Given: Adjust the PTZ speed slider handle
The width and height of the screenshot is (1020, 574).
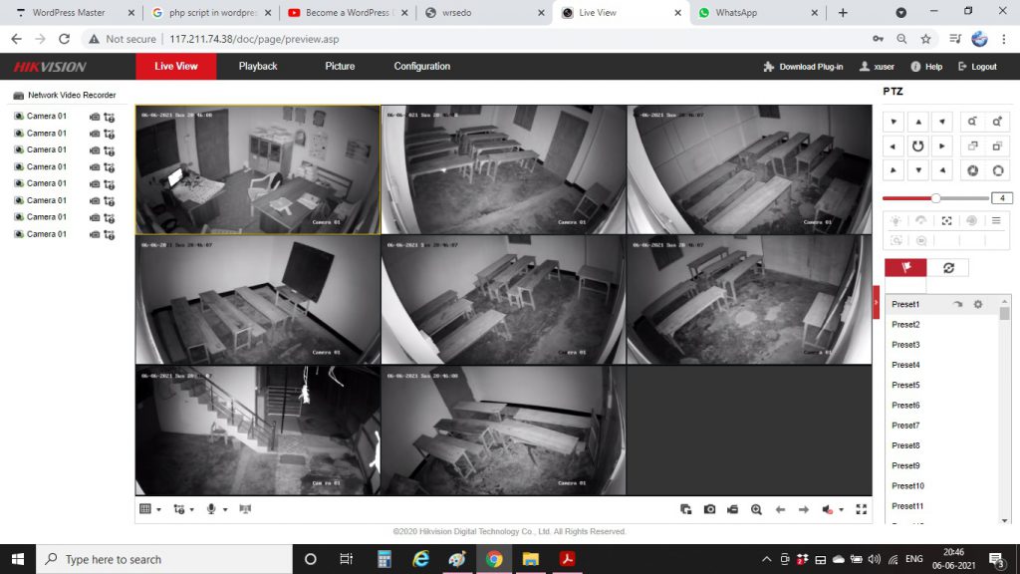Looking at the screenshot, I should coord(935,198).
